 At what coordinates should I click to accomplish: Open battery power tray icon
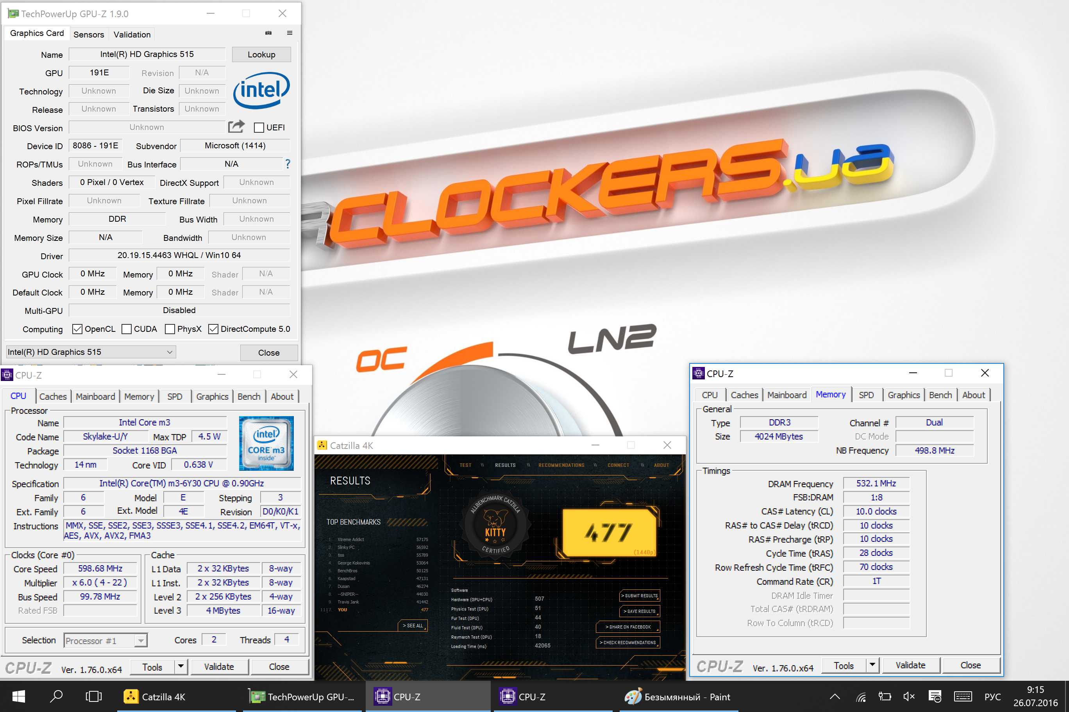[885, 696]
